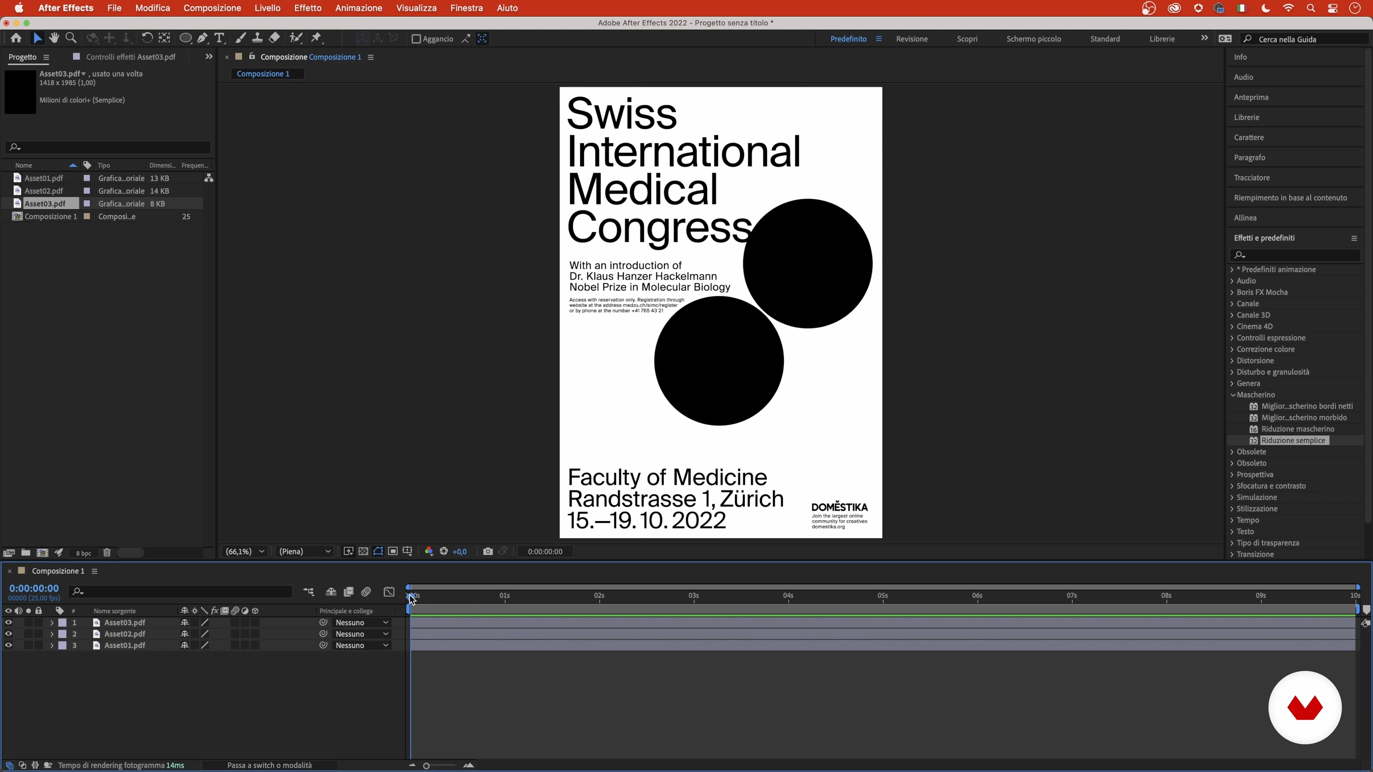Image resolution: width=1373 pixels, height=772 pixels.
Task: Click the trash icon in Project panel
Action: tap(107, 553)
